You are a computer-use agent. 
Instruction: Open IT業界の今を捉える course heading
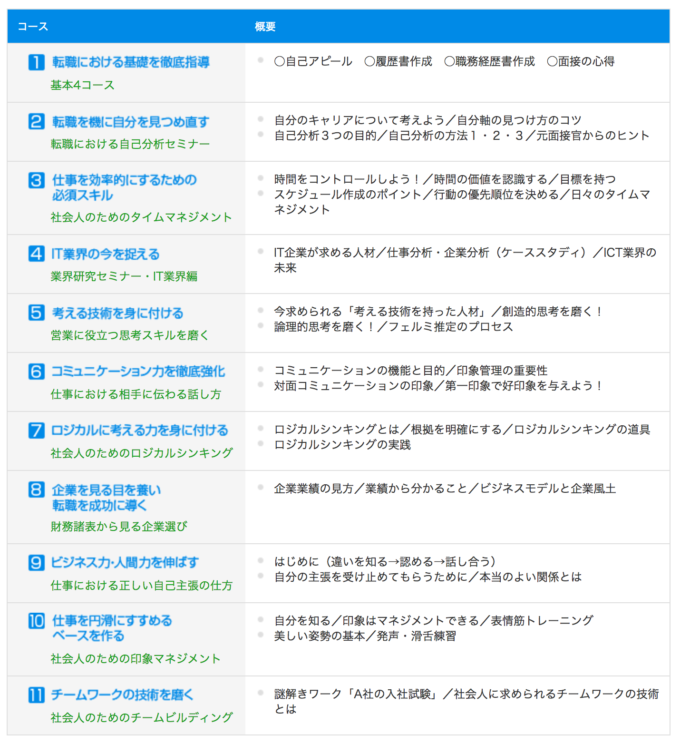pyautogui.click(x=106, y=254)
